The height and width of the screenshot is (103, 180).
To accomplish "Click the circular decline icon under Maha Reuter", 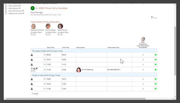I will point(62,35).
